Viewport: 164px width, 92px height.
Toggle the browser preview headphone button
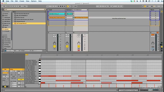click(5, 51)
